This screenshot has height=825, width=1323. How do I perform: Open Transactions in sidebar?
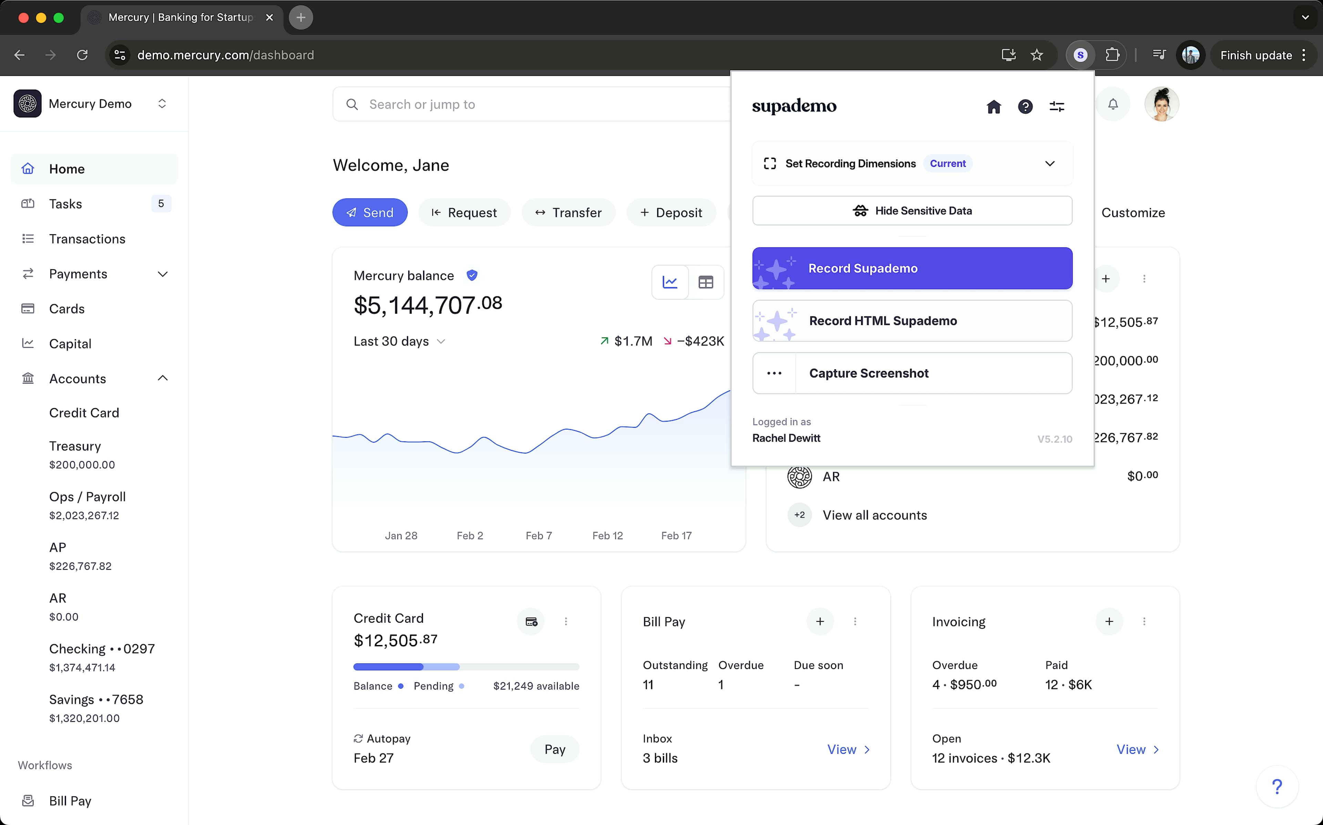[x=94, y=239]
